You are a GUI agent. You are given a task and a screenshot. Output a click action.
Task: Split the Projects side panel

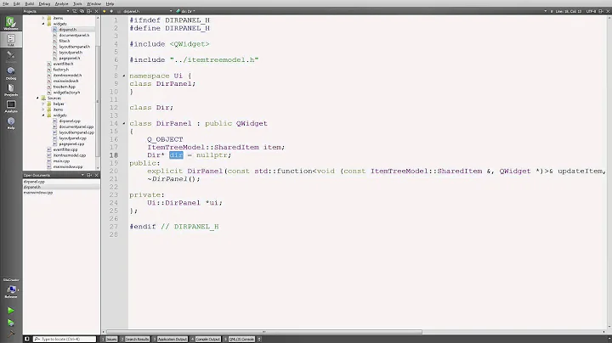(89, 11)
